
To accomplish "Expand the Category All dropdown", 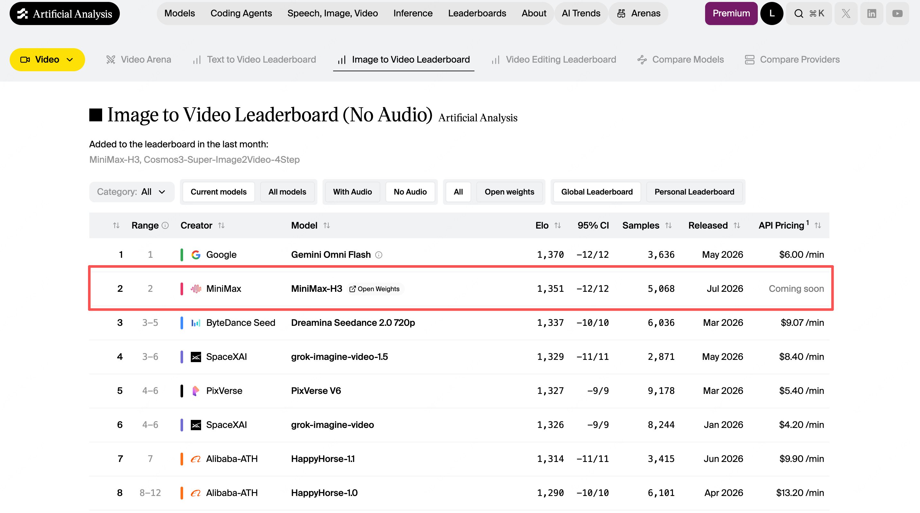I will pyautogui.click(x=131, y=192).
